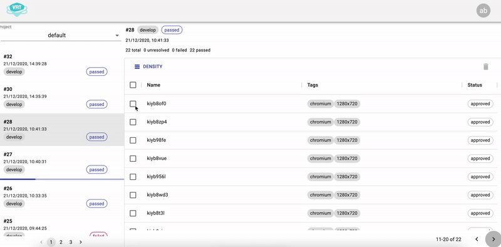Image resolution: width=501 pixels, height=247 pixels.
Task: Check the box for kiyb956l
Action: coord(133,177)
